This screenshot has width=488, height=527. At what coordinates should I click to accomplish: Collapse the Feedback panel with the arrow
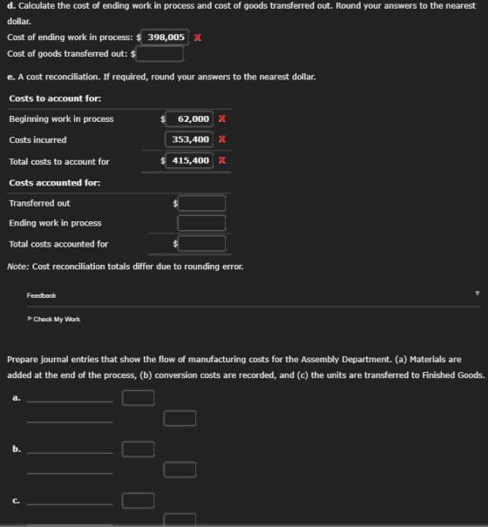477,294
